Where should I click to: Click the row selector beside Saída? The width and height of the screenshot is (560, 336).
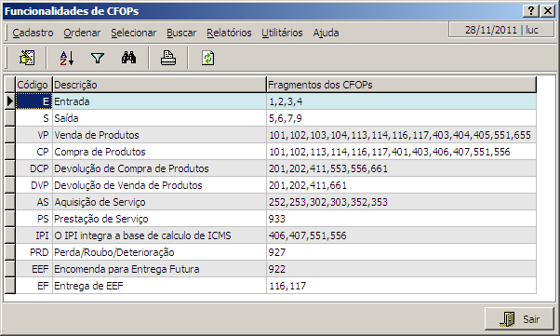coord(10,118)
